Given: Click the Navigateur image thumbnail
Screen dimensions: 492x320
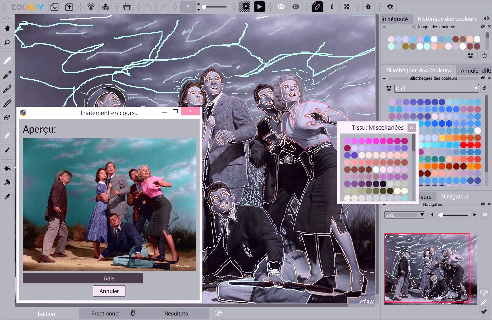Looking at the screenshot, I should [x=431, y=269].
